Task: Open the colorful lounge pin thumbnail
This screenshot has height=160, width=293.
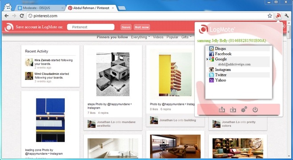Action: pyautogui.click(x=238, y=148)
